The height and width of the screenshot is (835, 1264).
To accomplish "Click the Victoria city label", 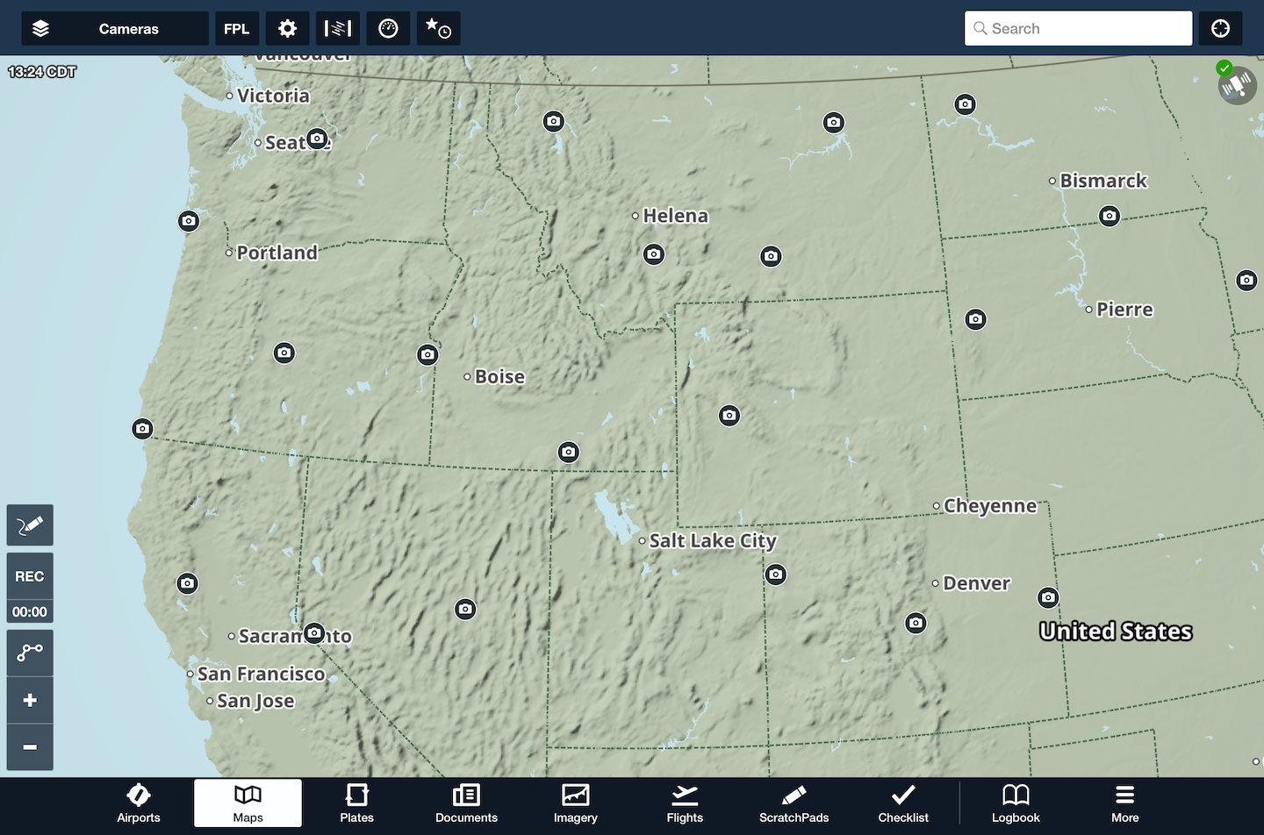I will point(273,96).
